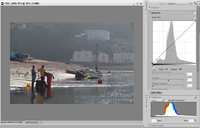
Task: Click the Edit List flag icon
Action: coord(146,14)
